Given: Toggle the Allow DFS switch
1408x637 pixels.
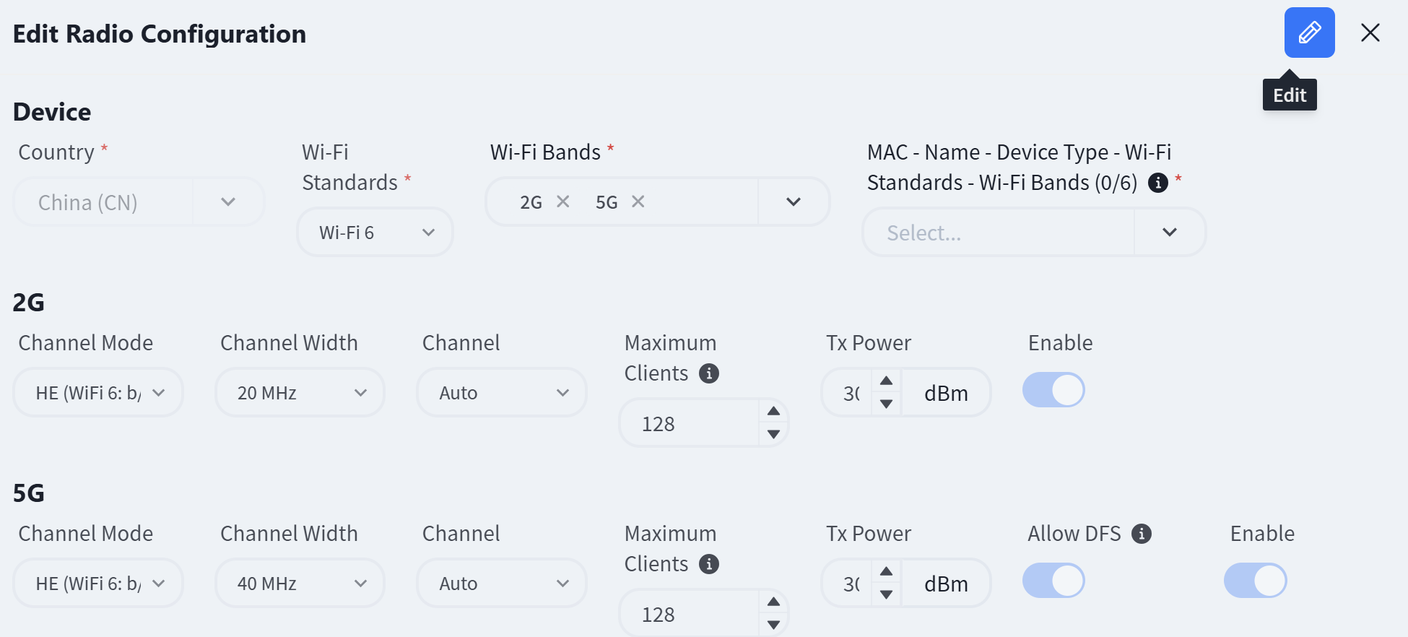Looking at the screenshot, I should click(x=1053, y=581).
